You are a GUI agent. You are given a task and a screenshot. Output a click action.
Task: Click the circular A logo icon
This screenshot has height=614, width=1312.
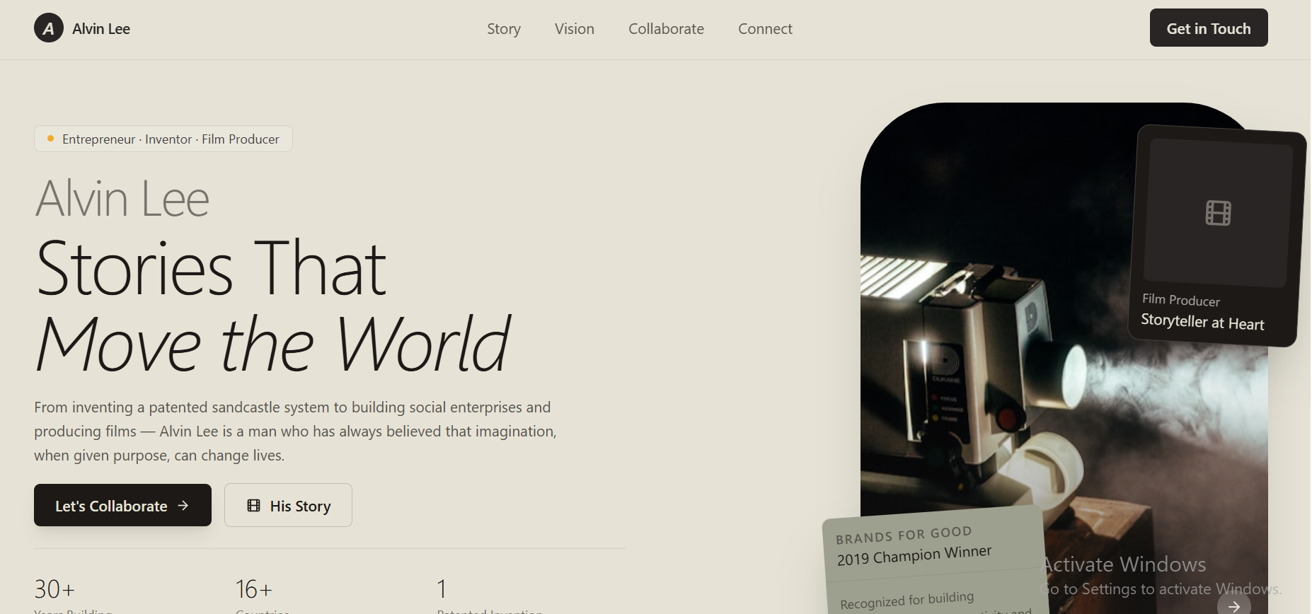(49, 28)
